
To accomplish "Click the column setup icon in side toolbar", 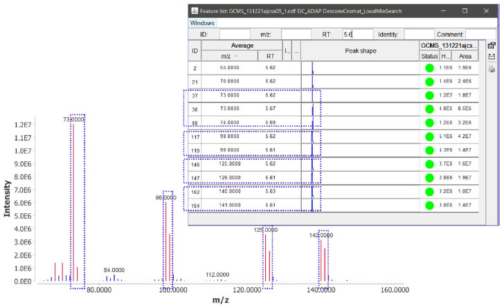I will (x=492, y=45).
